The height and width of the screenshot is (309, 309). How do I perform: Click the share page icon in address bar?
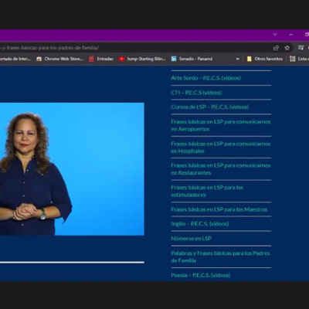276,48
